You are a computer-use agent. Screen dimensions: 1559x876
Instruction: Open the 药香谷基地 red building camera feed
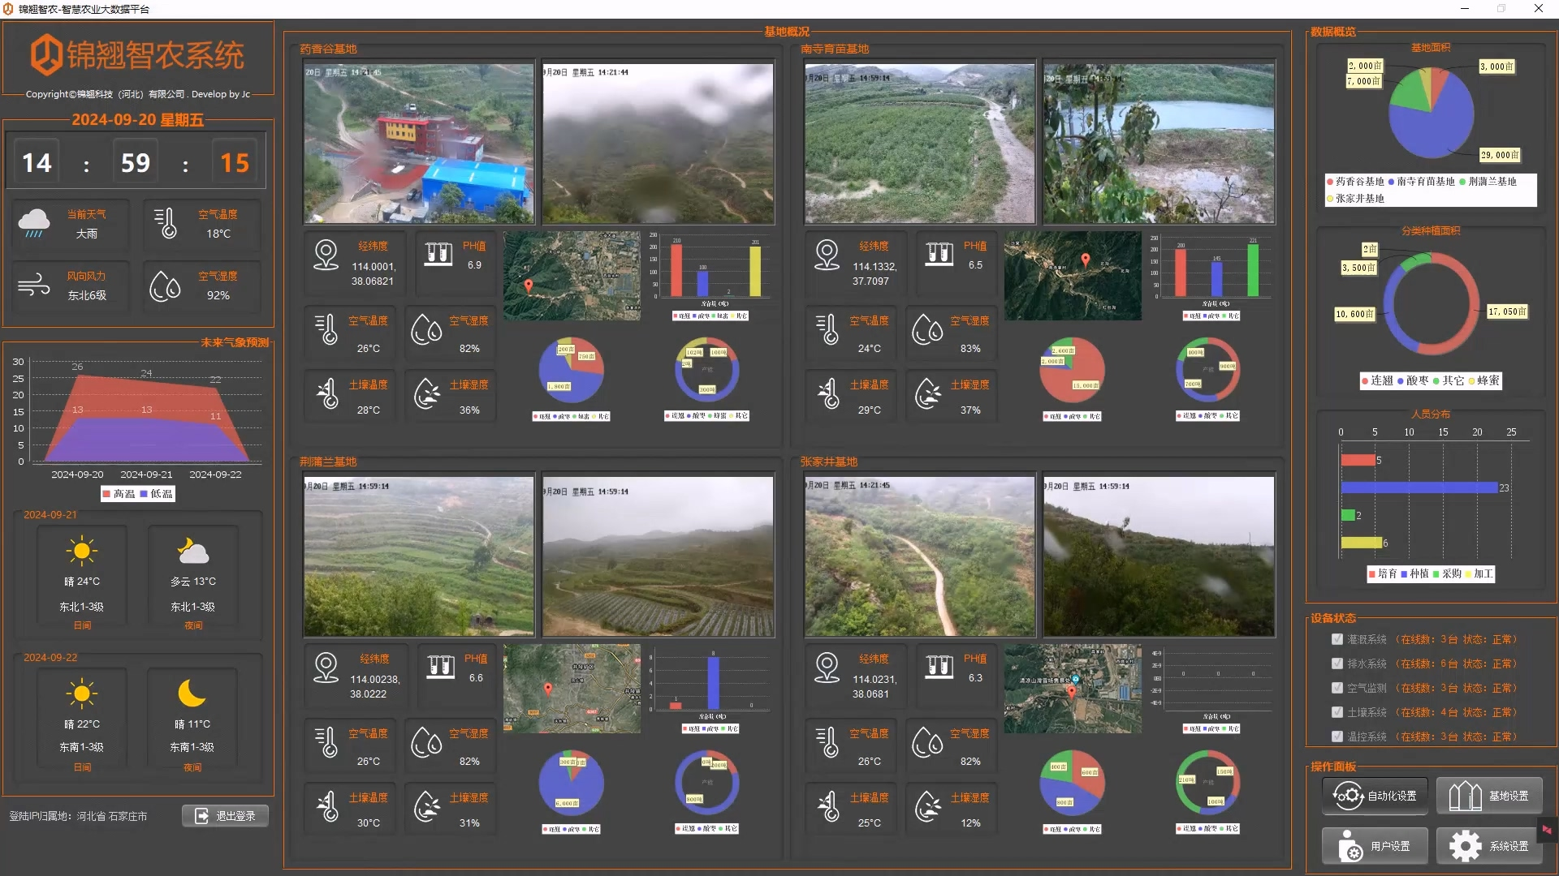tap(418, 144)
